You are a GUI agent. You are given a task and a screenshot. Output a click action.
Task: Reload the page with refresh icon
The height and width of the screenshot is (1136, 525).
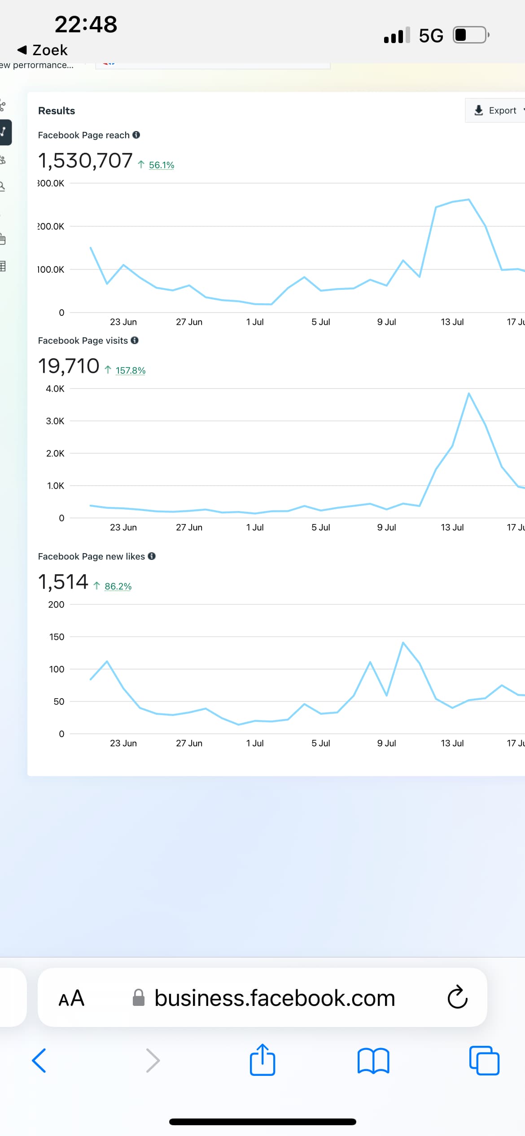click(457, 997)
